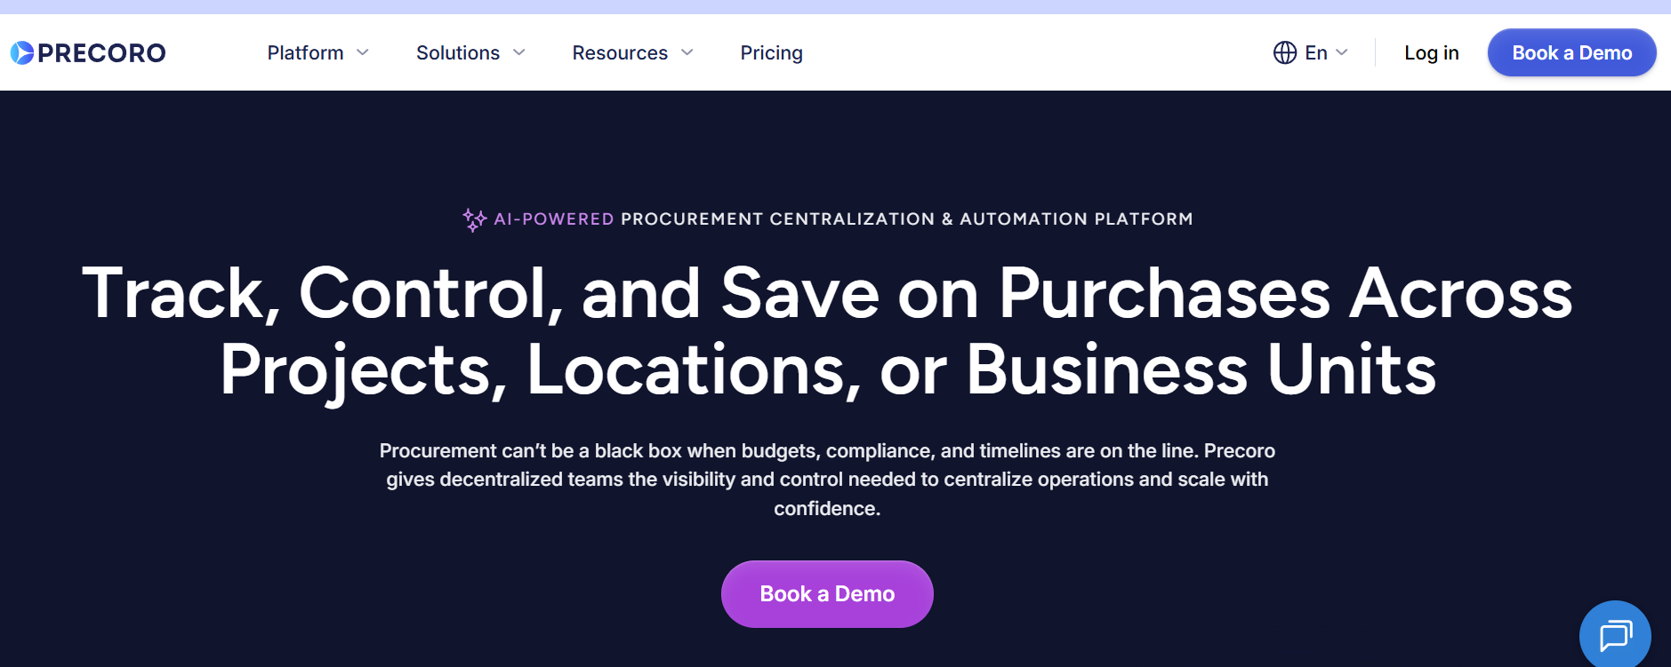Click the Log in link
The image size is (1671, 667).
pyautogui.click(x=1431, y=53)
